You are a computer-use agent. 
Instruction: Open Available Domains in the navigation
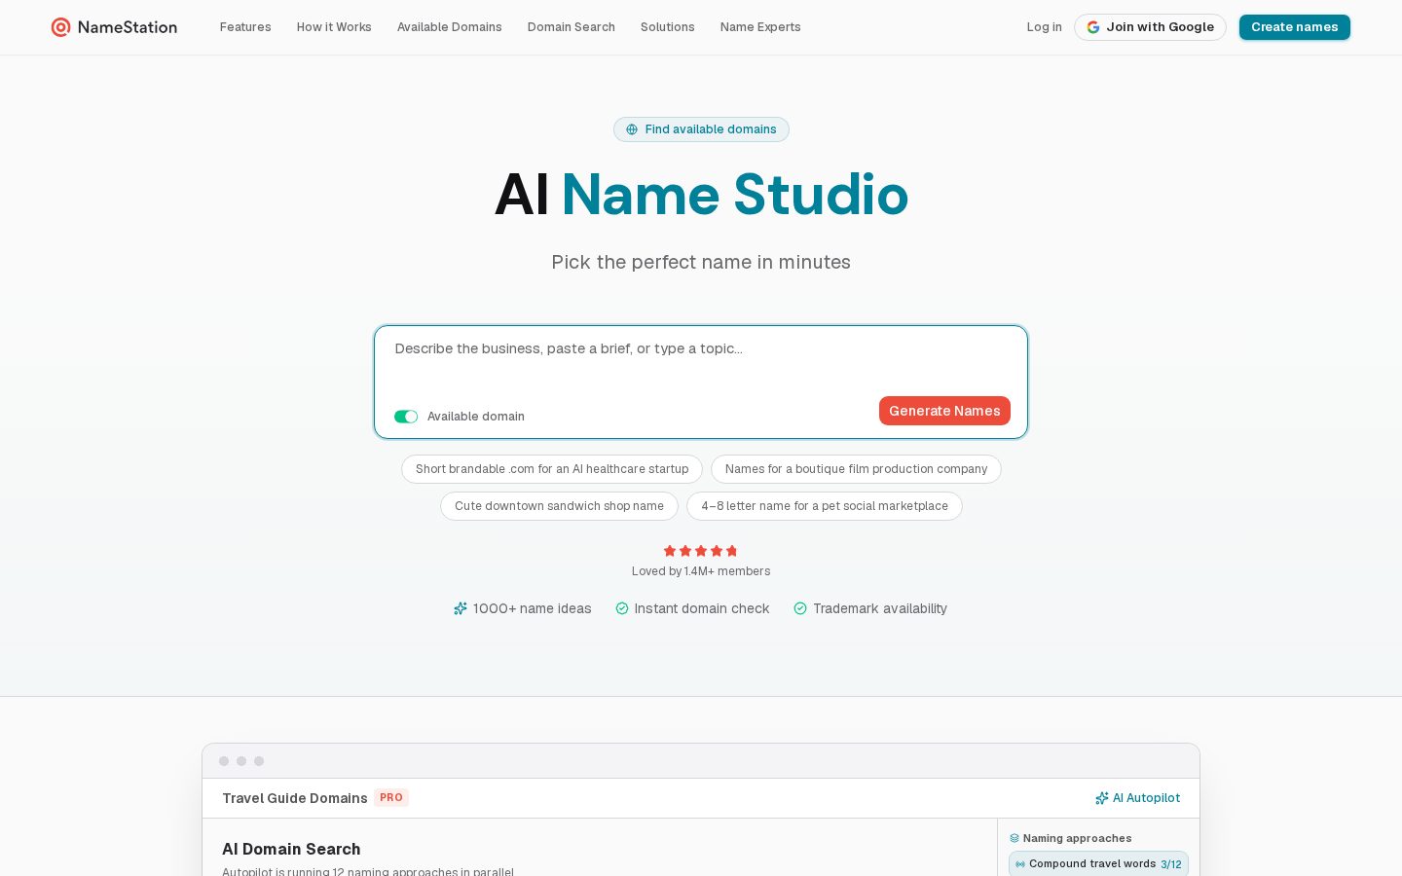pos(450,27)
